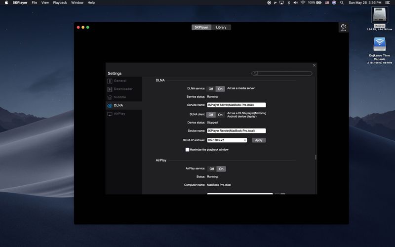Screen dimensions: 395x247
Task: Open the Wi-Fi status menu
Action: point(303,2)
